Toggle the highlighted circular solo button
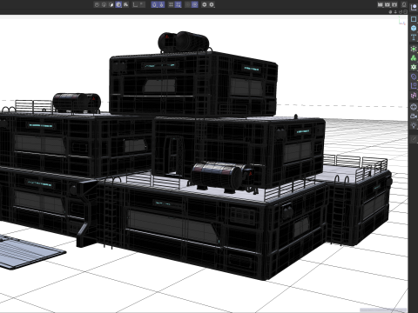Screen dimensions: 418x313 pos(195,4)
